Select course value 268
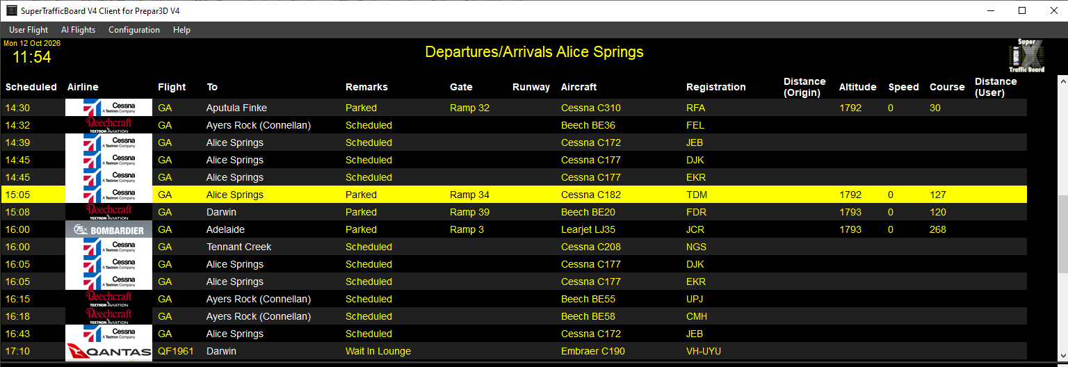1068x367 pixels. (937, 229)
